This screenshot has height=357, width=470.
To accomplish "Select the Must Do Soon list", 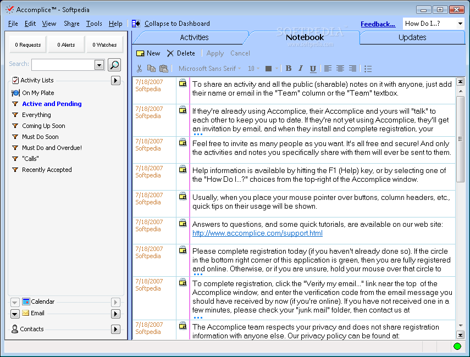I will [x=40, y=137].
